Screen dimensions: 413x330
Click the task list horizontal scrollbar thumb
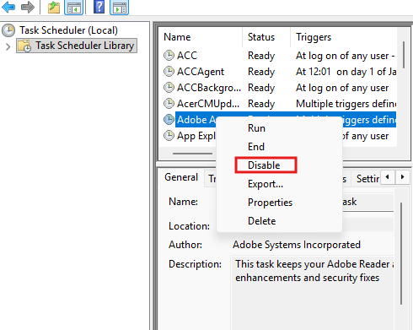pos(192,154)
